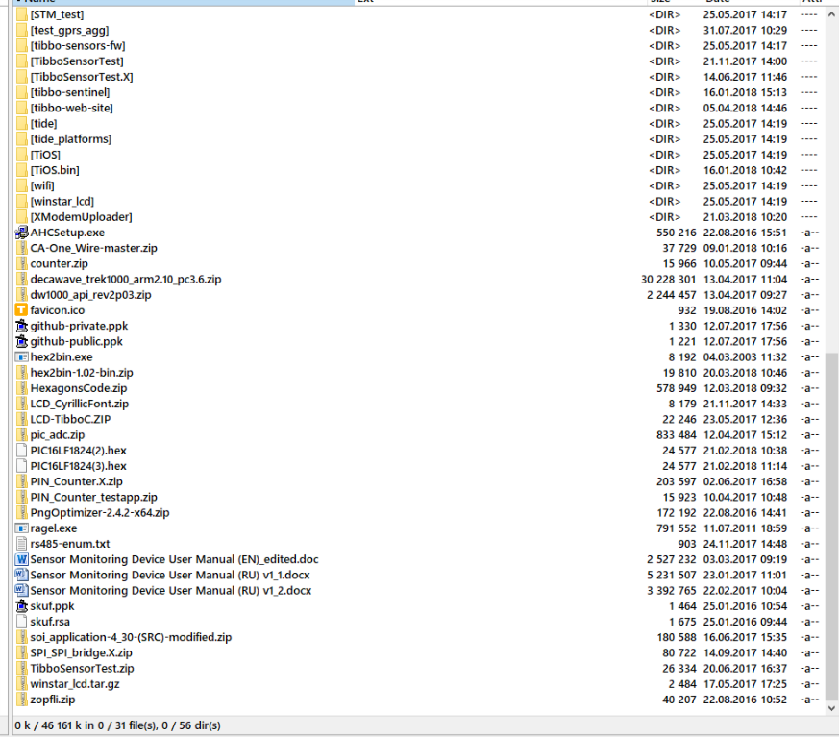Select PIN_Counter_testapp.zip file
The height and width of the screenshot is (737, 839).
click(x=93, y=497)
